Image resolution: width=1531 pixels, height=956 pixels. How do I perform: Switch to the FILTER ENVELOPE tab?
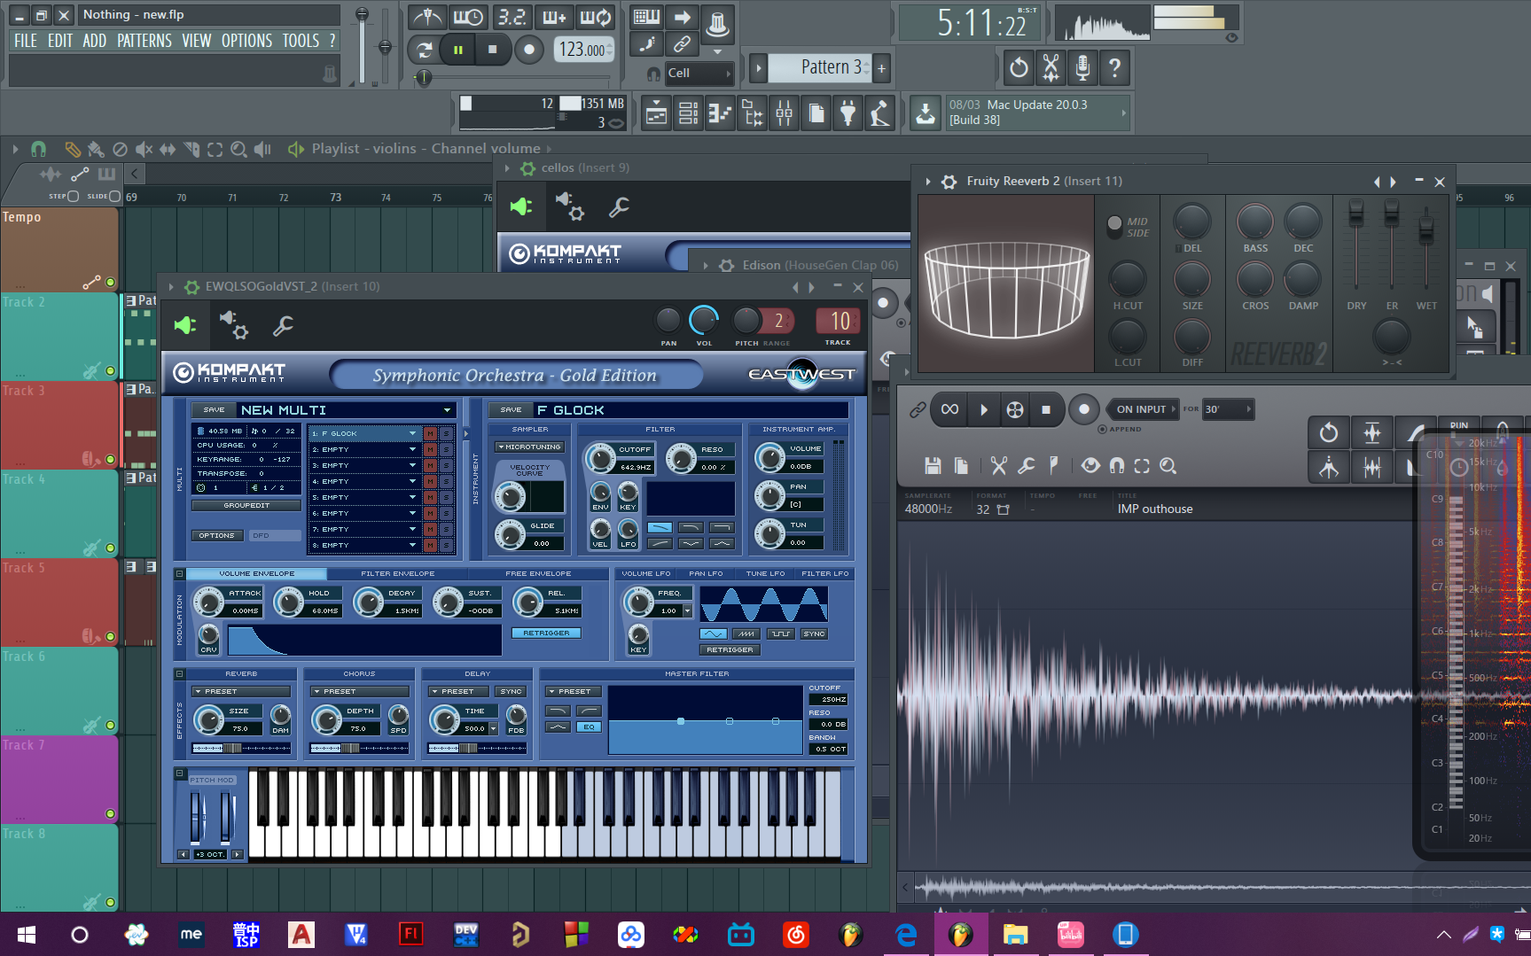(397, 573)
